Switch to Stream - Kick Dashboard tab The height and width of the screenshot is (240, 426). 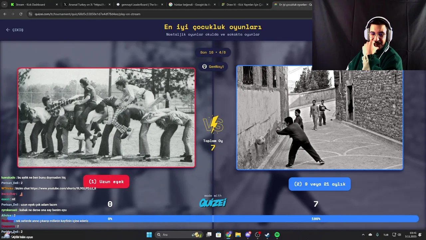pyautogui.click(x=34, y=5)
